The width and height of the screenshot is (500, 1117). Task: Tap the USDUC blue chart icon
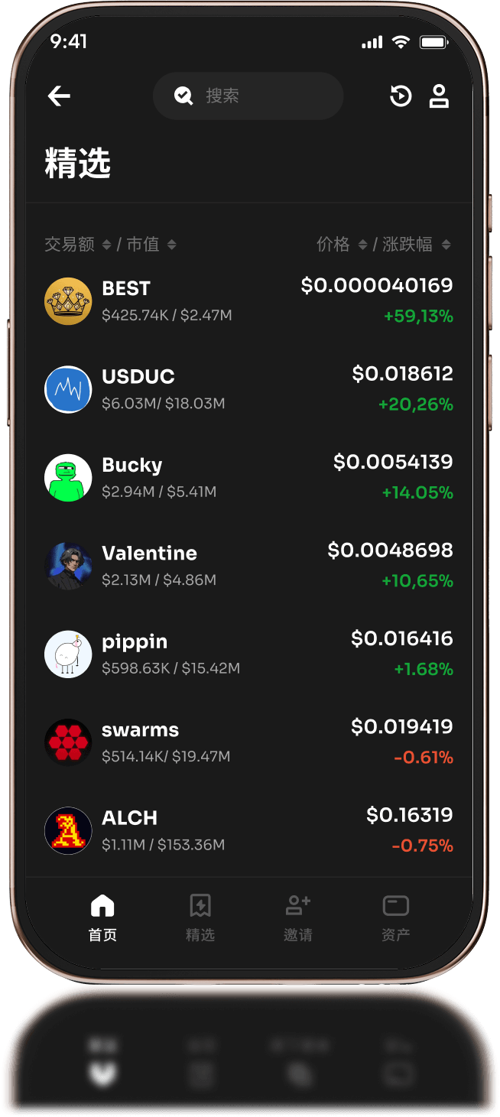pyautogui.click(x=68, y=389)
